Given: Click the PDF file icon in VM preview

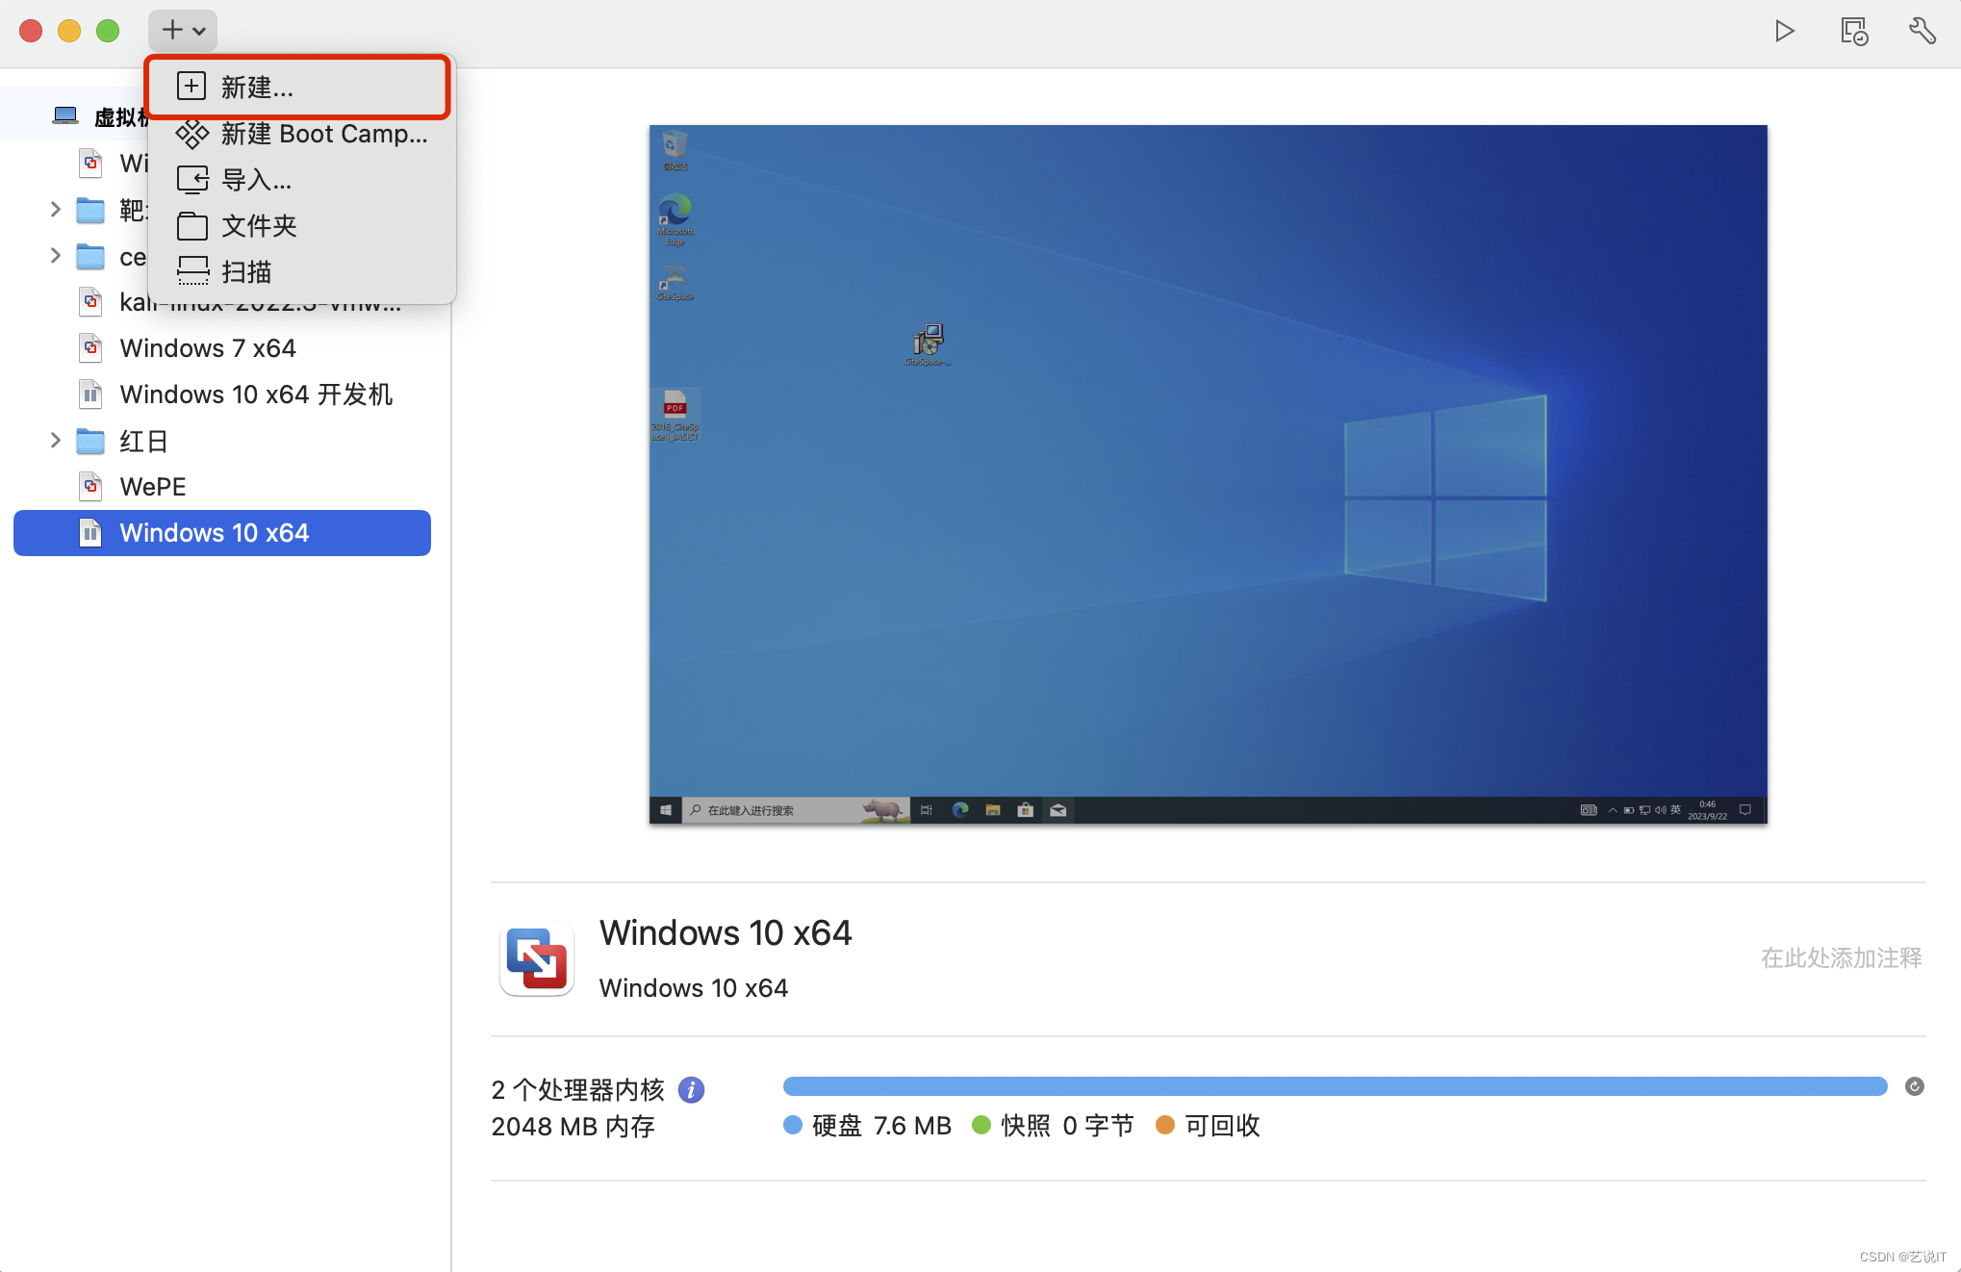Looking at the screenshot, I should (x=675, y=415).
